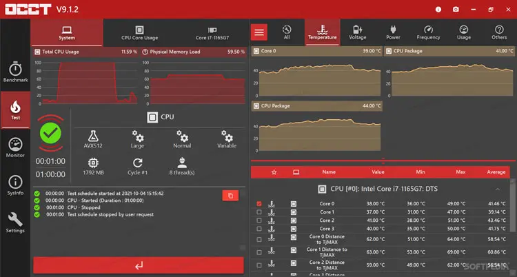Click the Variable load type option
Image resolution: width=517 pixels, height=277 pixels.
pyautogui.click(x=227, y=139)
